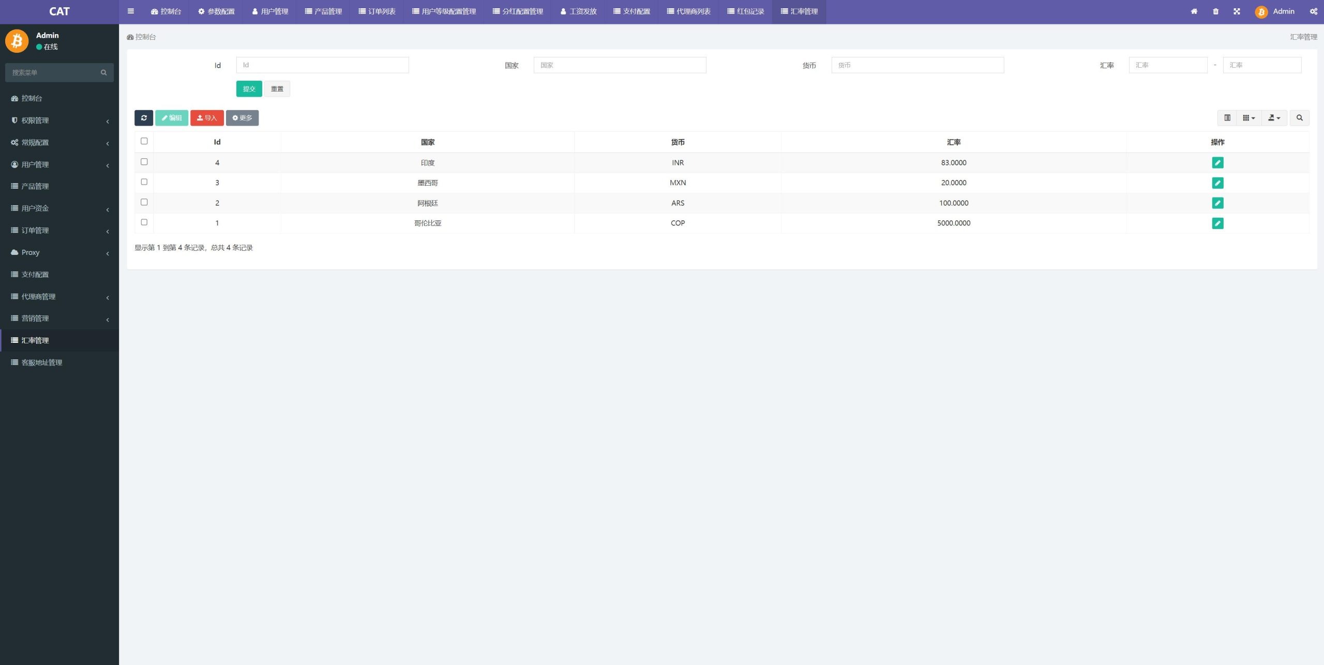1324x665 pixels.
Task: Click the edit pencil icon for India row
Action: 1218,163
